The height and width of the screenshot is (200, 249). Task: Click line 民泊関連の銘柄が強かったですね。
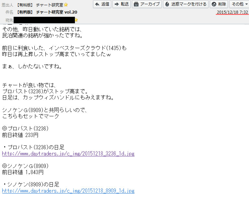42,35
